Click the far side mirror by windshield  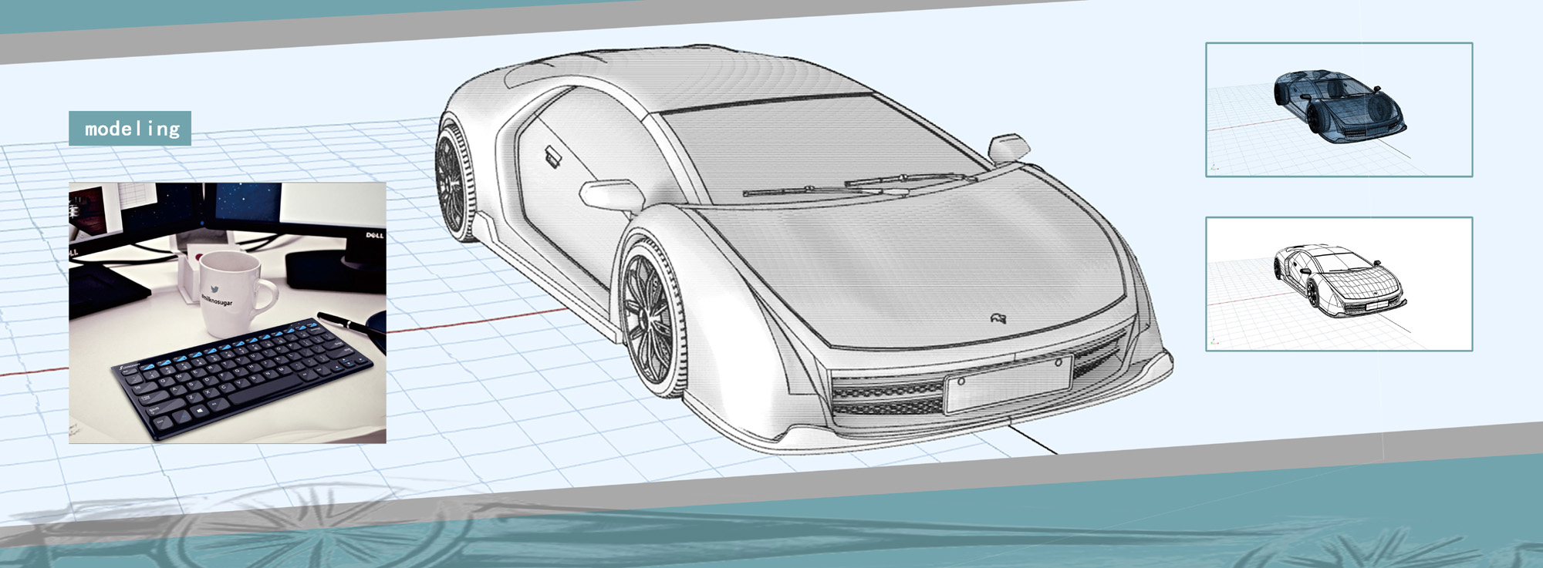(1009, 146)
